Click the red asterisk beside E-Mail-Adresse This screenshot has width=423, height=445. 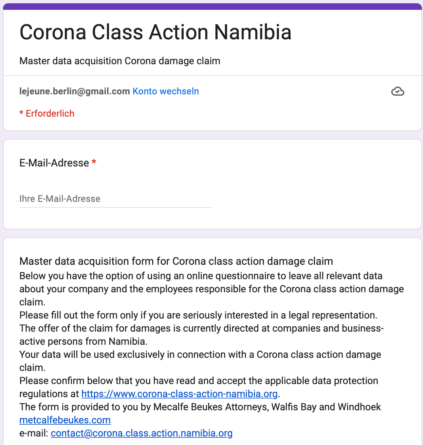94,162
